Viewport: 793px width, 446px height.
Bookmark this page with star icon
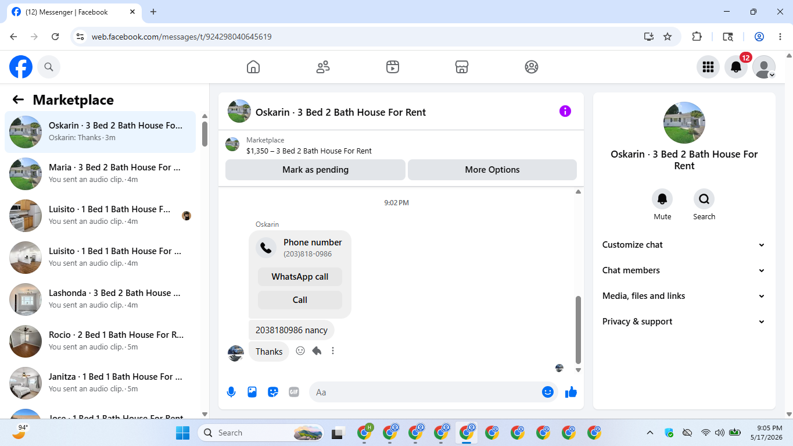(x=668, y=37)
